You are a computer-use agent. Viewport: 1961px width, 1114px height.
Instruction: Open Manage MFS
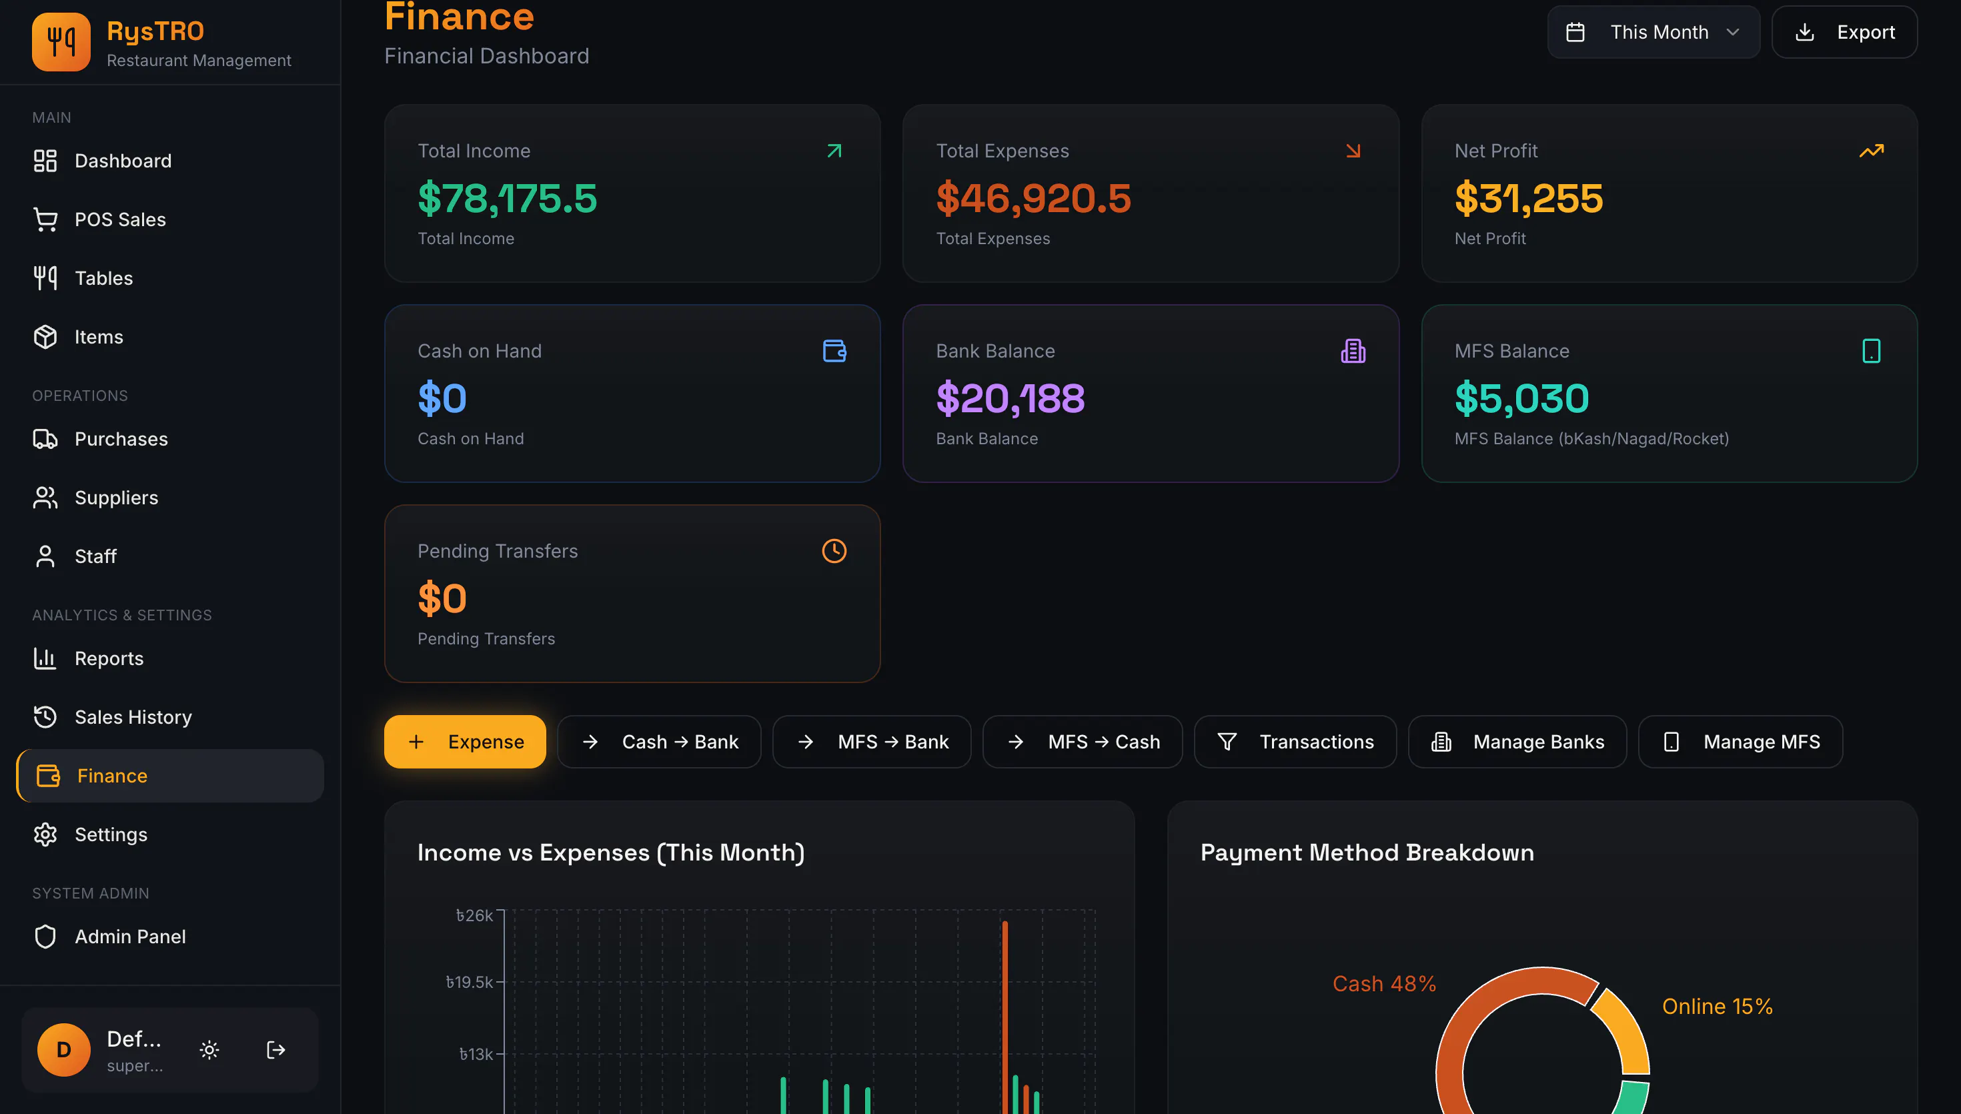point(1740,741)
